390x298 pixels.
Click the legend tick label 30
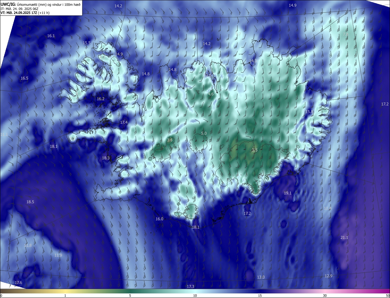pyautogui.click(x=325, y=296)
